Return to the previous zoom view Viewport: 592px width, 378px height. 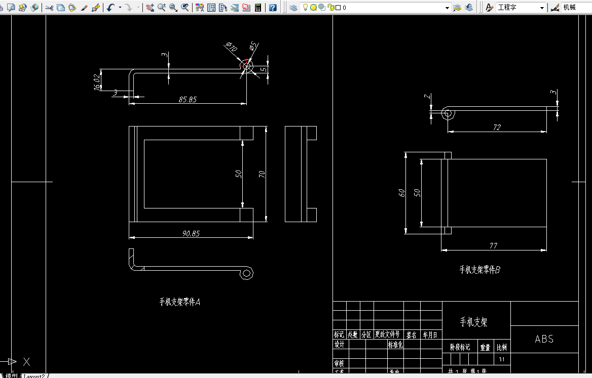185,7
